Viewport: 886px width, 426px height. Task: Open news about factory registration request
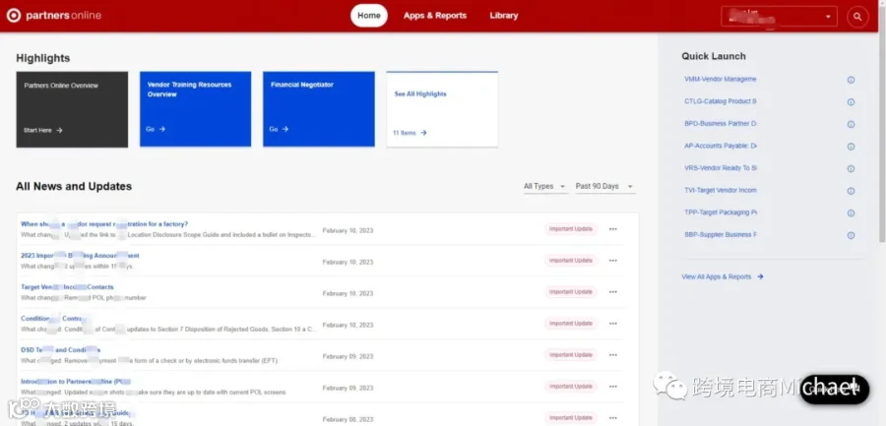point(104,223)
